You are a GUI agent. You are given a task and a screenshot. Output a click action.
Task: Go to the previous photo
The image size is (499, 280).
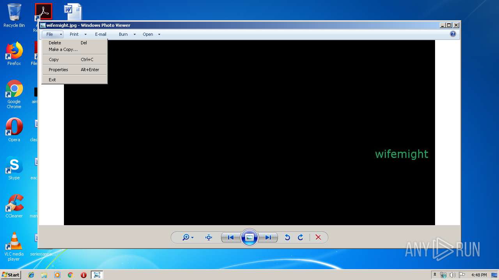(231, 237)
